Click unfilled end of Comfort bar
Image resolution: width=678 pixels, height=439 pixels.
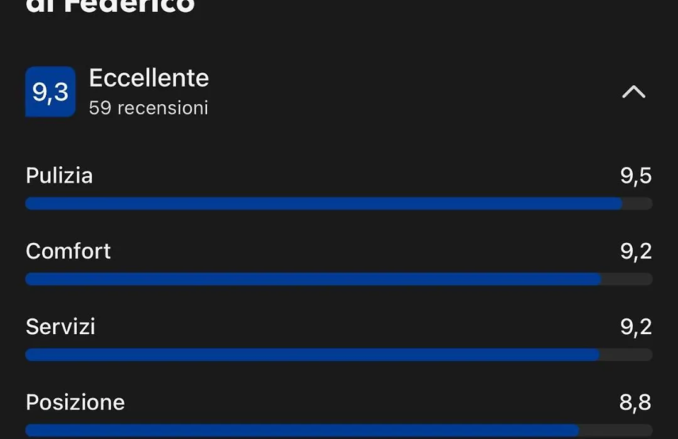point(627,279)
